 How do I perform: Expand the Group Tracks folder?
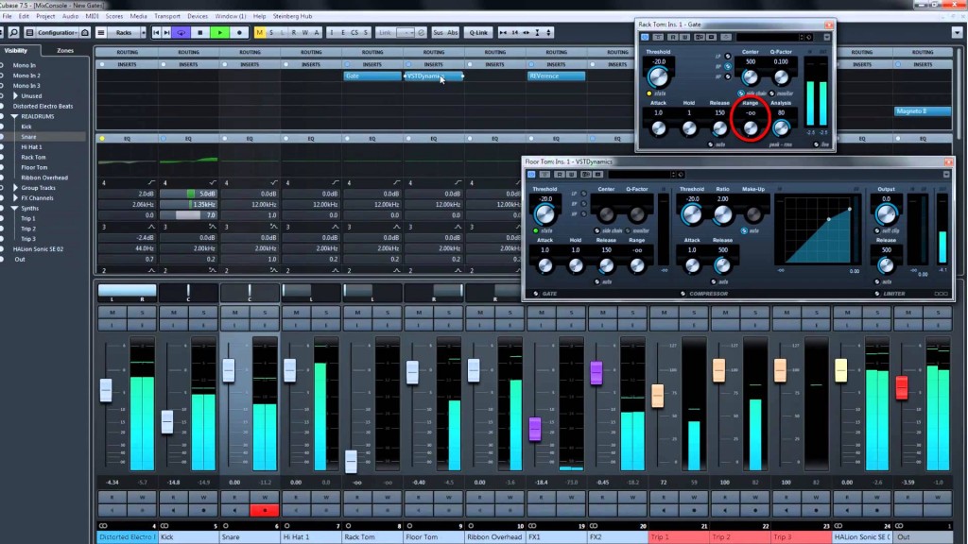click(15, 188)
